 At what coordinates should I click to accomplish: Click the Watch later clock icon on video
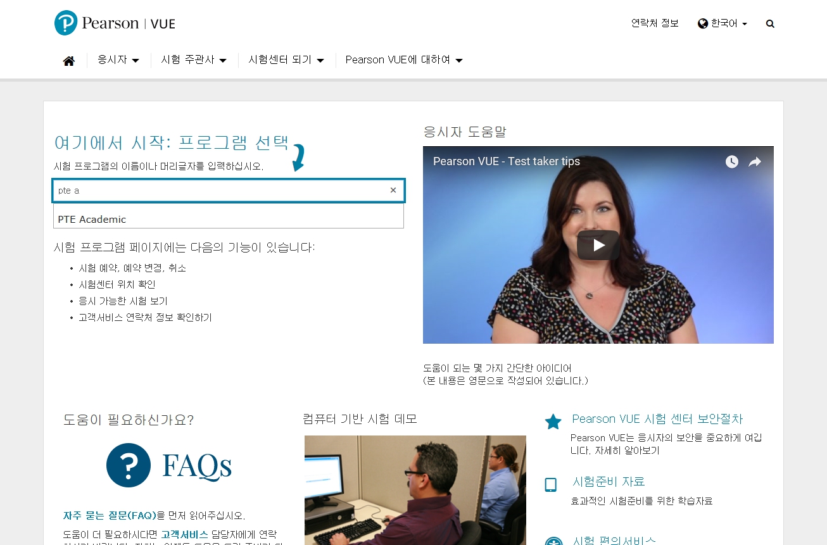point(731,162)
